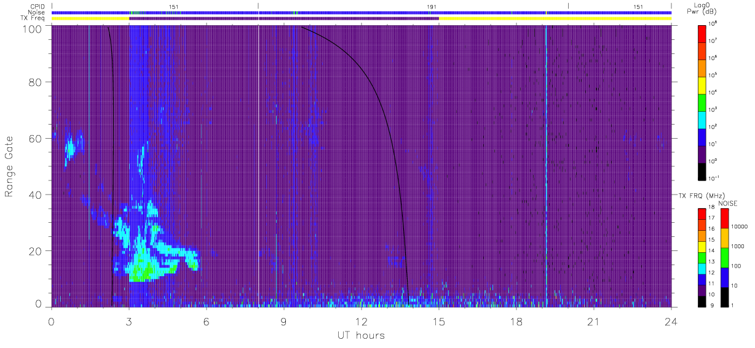Click the cyan vertical line near 19 UT
755x348 pixels.
[546, 166]
